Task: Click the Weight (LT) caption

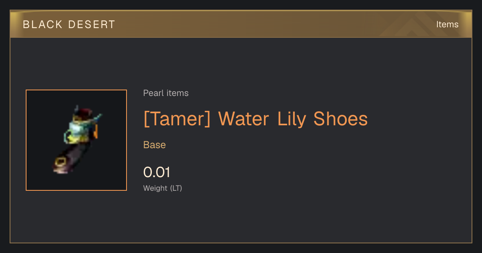Action: [163, 188]
